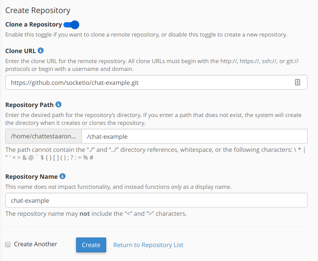Screen dimensions: 318x261
Task: Check the Create Another checkbox
Action: coord(8,244)
